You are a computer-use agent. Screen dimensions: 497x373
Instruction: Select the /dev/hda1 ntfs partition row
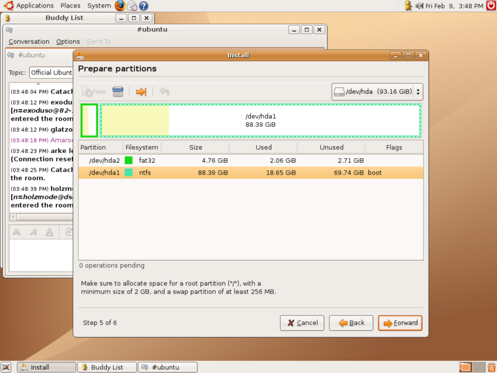click(x=251, y=173)
